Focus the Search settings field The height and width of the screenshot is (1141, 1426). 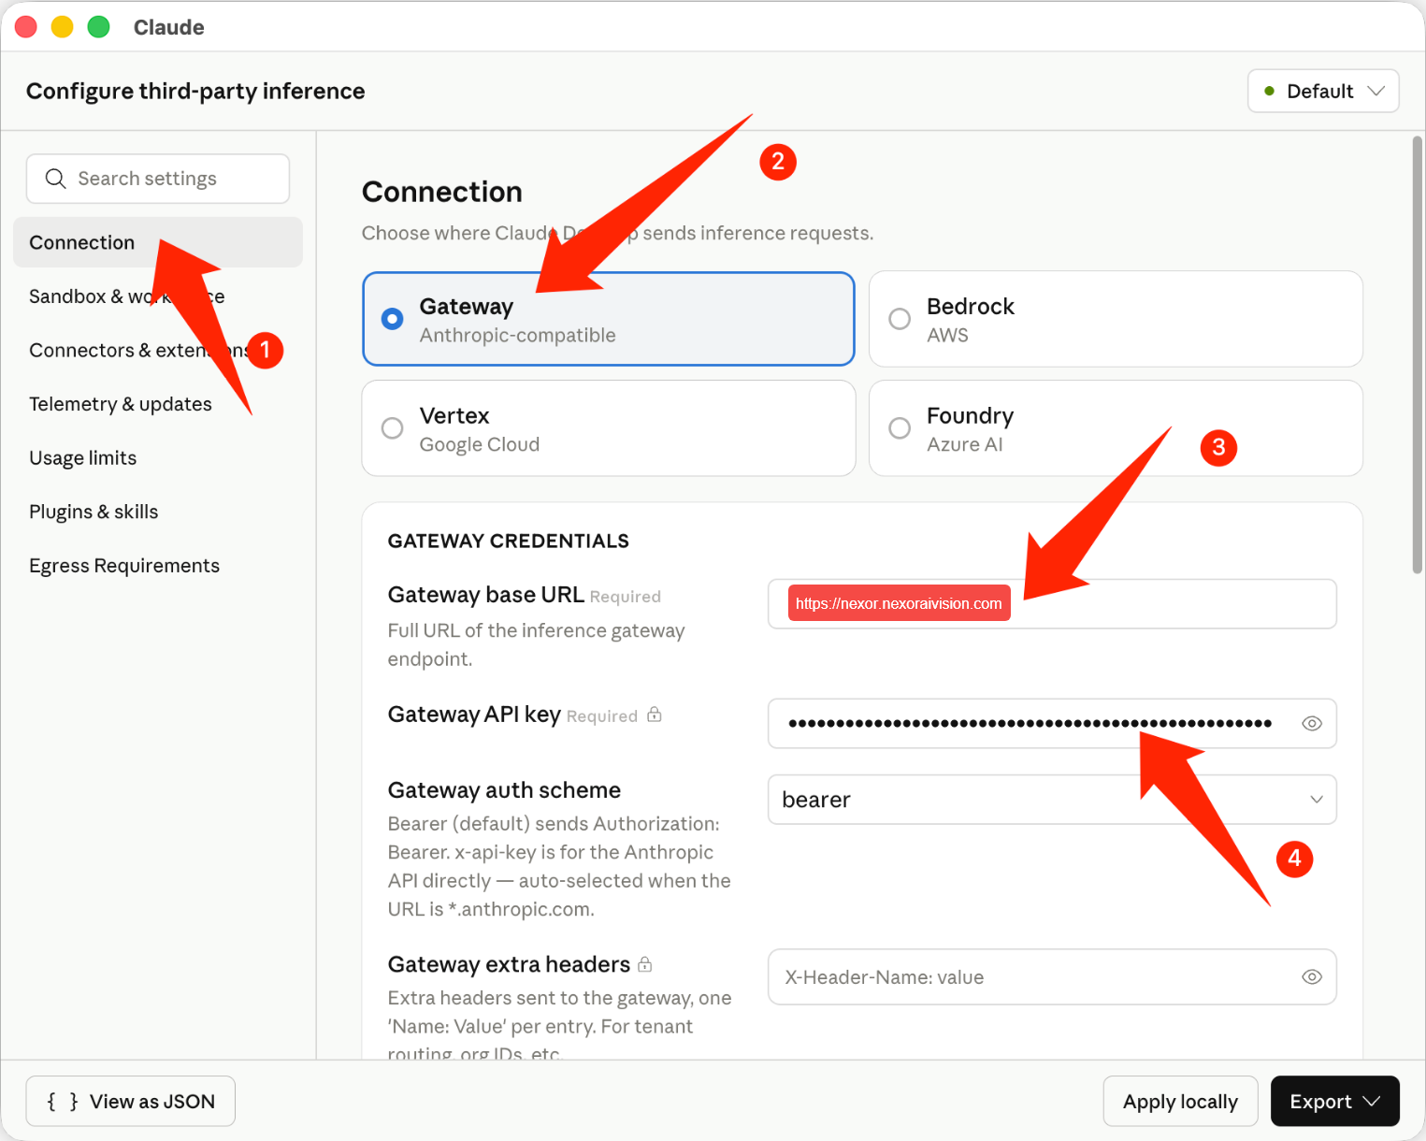pos(158,179)
